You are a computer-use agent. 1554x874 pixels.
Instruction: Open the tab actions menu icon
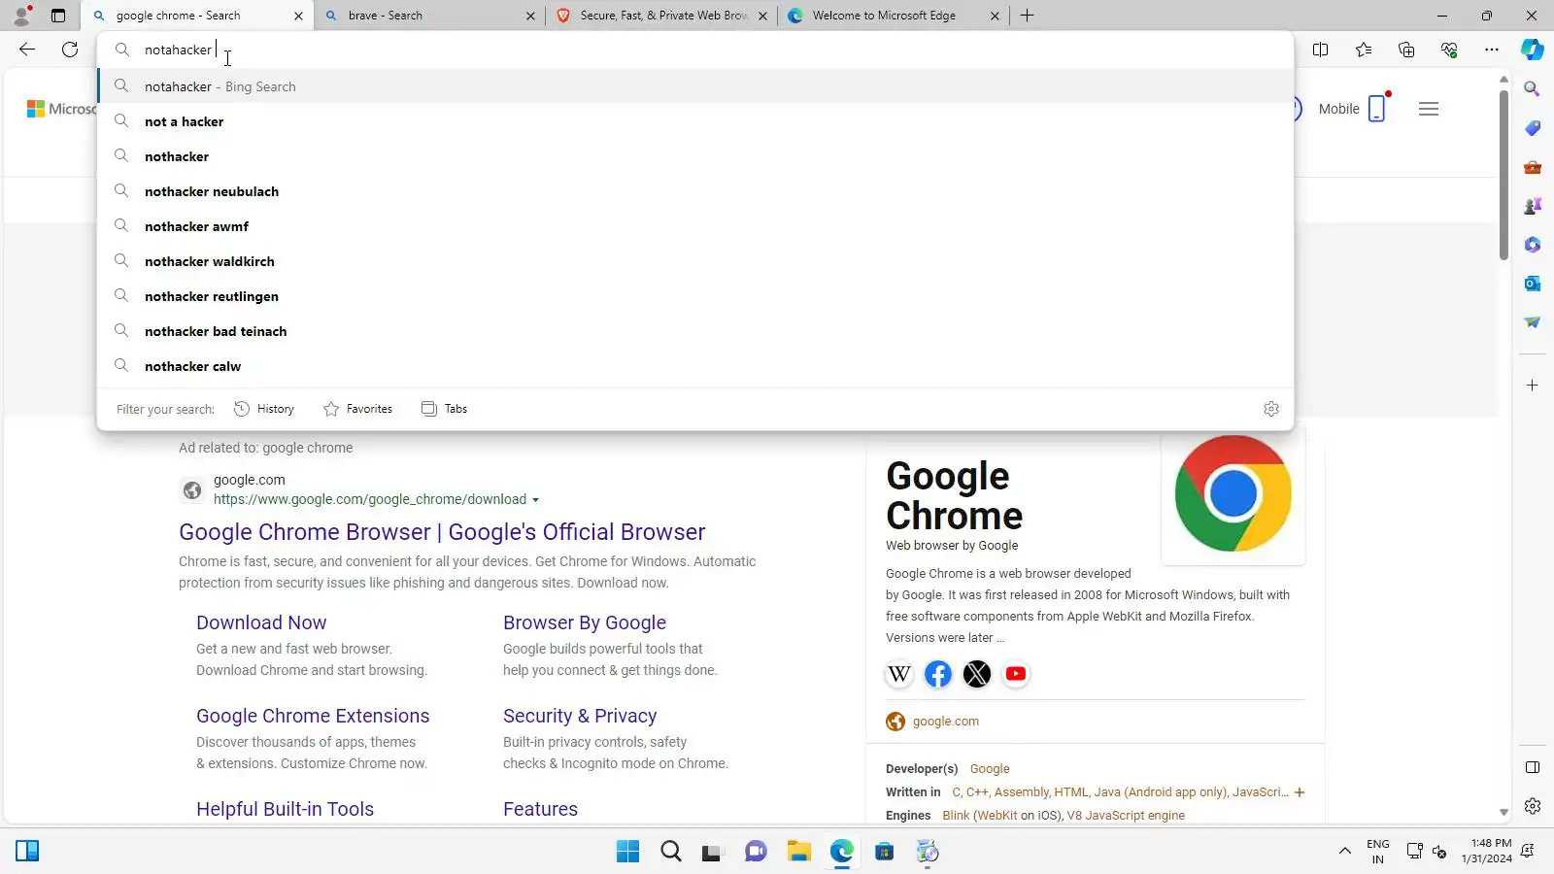(x=58, y=16)
